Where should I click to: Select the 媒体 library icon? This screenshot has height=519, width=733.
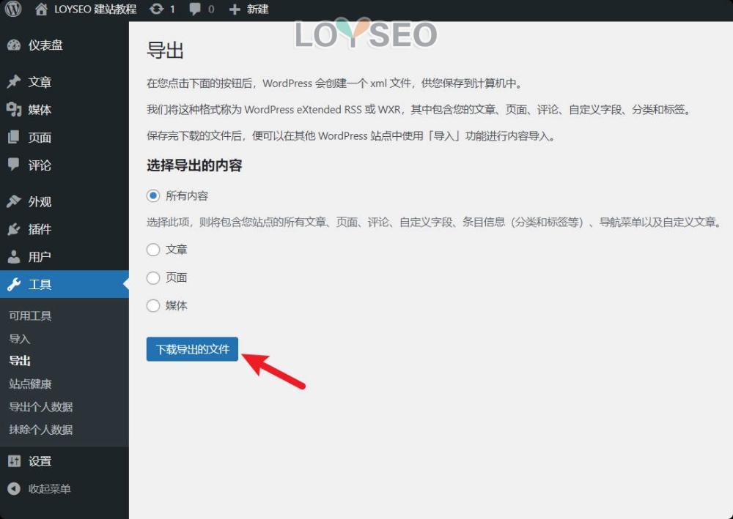click(x=15, y=110)
